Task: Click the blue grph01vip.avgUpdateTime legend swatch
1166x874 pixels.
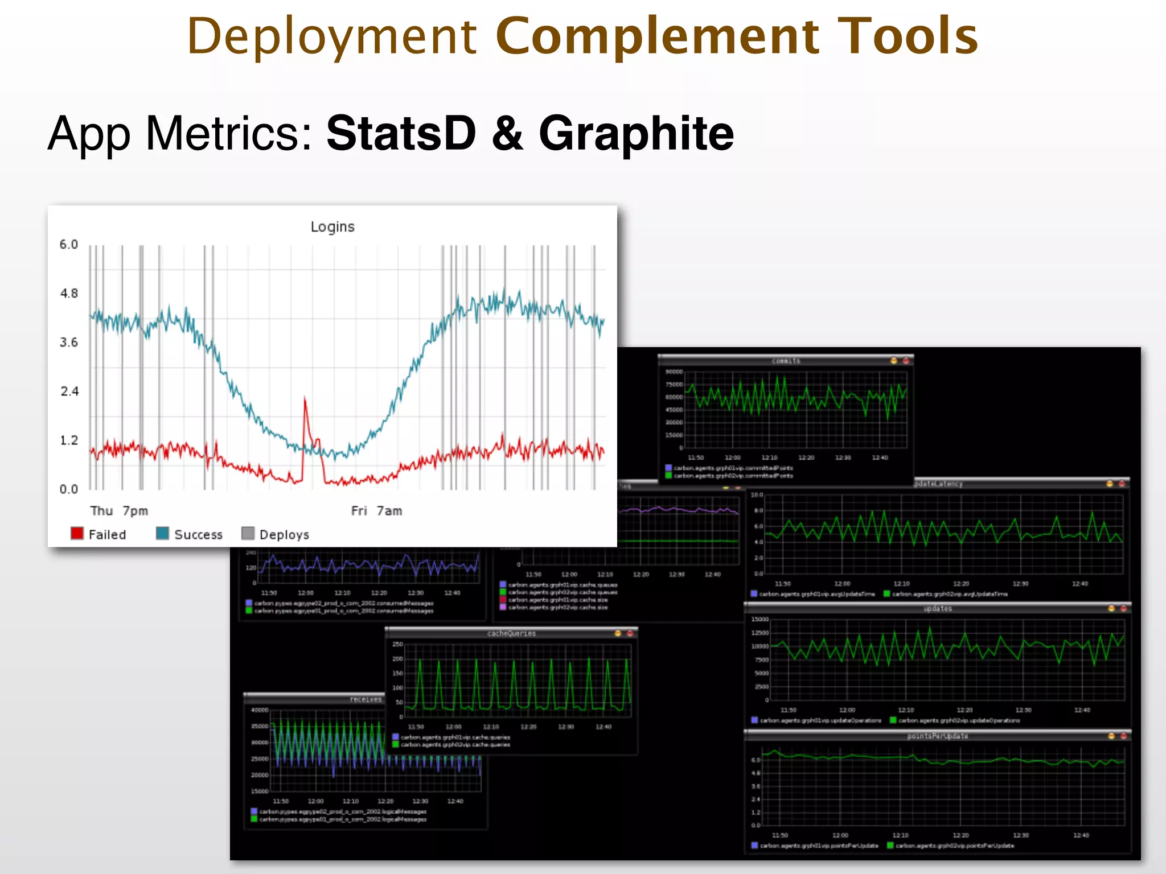Action: point(754,594)
